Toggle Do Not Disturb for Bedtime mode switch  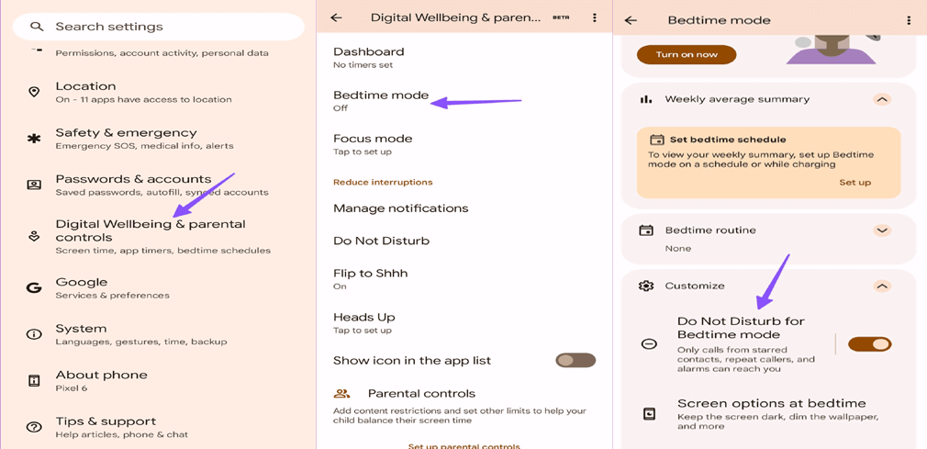click(870, 343)
